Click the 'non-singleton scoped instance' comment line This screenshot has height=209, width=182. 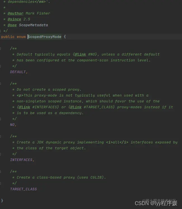(x=88, y=101)
